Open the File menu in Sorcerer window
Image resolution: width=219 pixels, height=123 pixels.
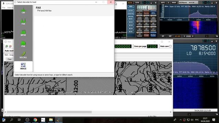pos(4,8)
